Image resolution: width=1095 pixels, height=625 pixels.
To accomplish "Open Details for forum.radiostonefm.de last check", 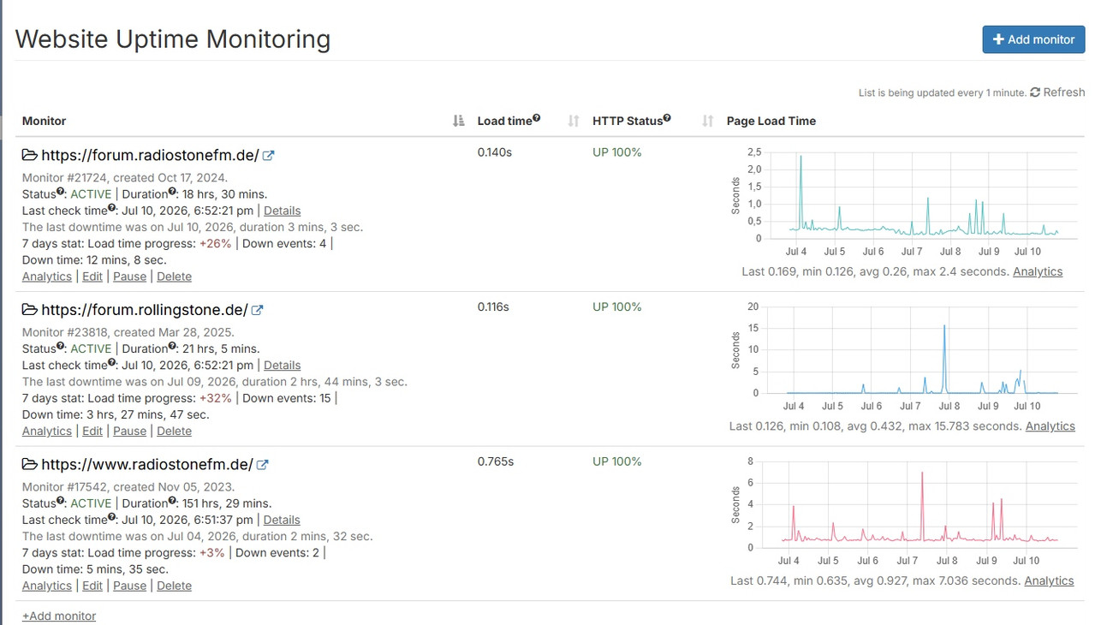I will 282,211.
